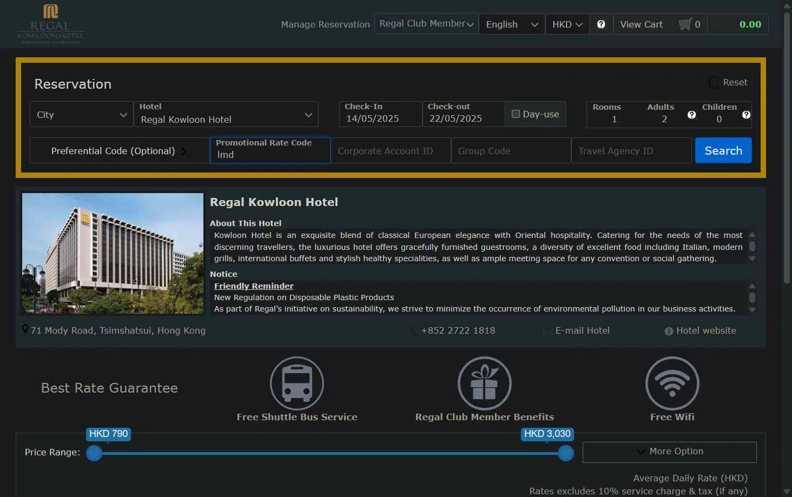Click the Corporate Account ID field
Image resolution: width=792 pixels, height=497 pixels.
391,151
